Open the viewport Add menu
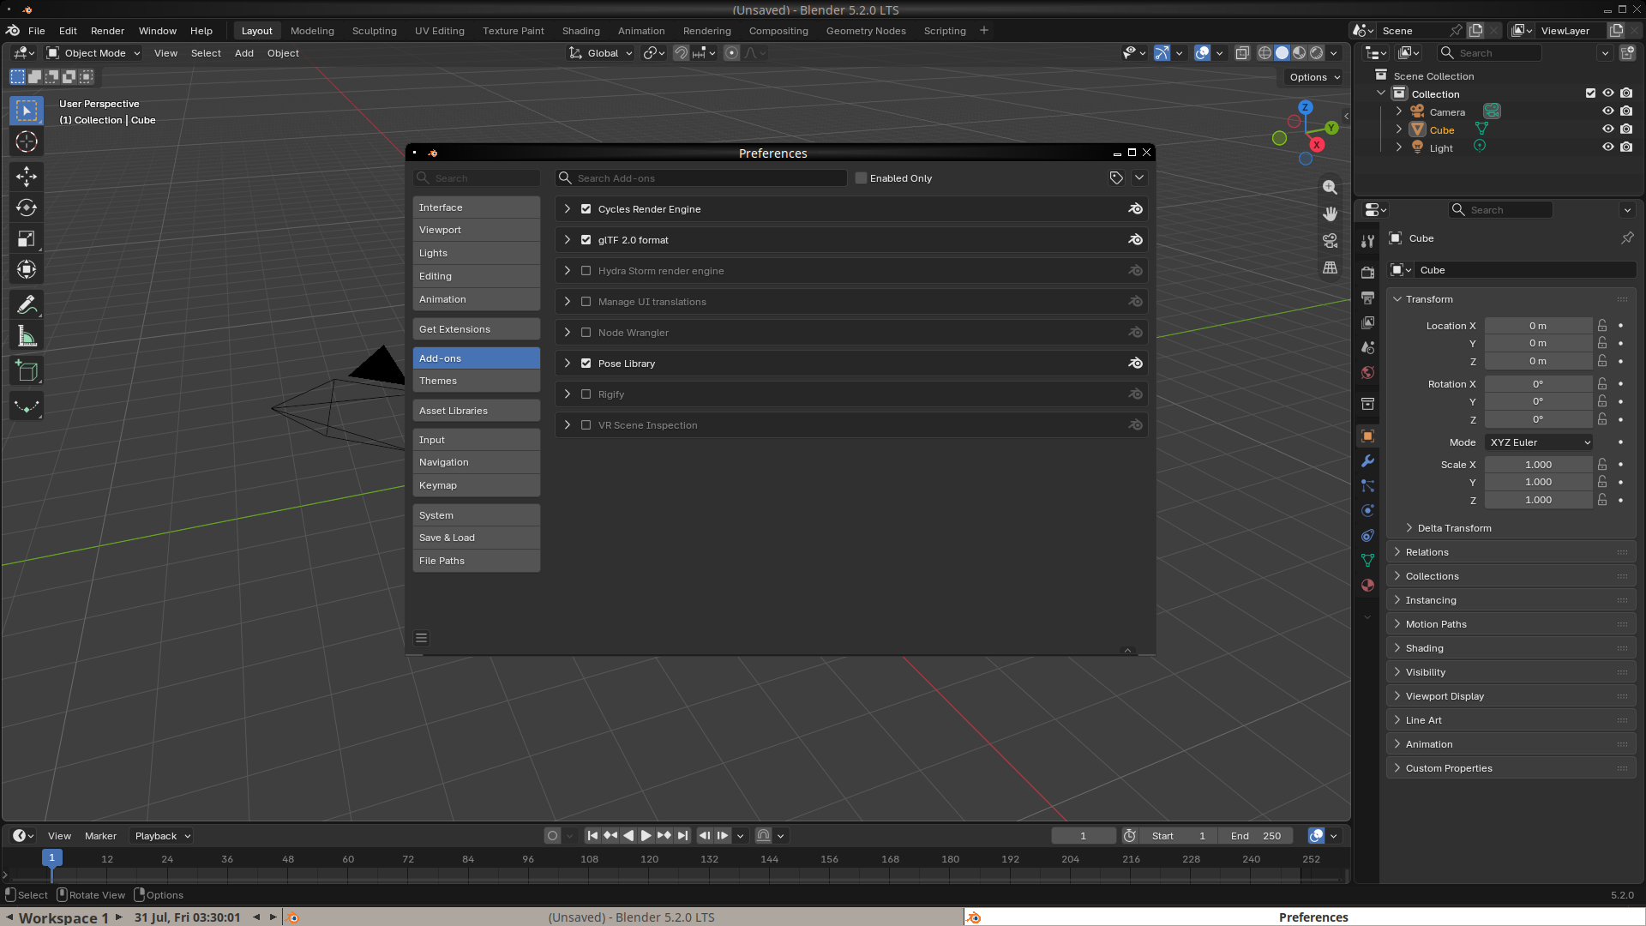 (x=244, y=53)
